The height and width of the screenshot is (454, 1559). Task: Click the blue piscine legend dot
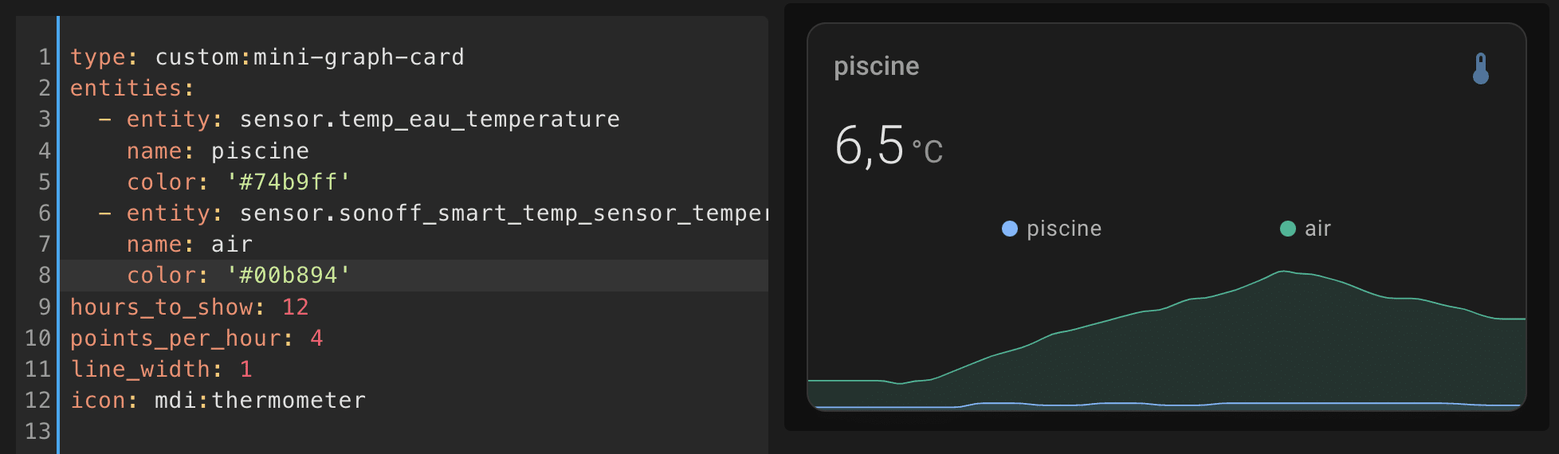pyautogui.click(x=1009, y=229)
